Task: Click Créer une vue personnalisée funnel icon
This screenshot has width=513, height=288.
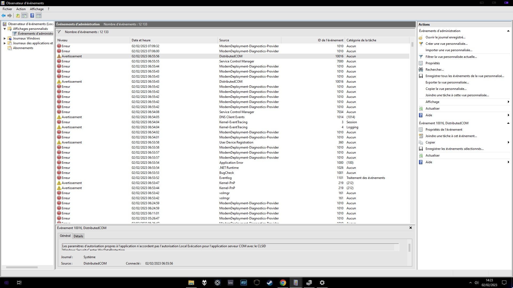Action: (x=421, y=44)
